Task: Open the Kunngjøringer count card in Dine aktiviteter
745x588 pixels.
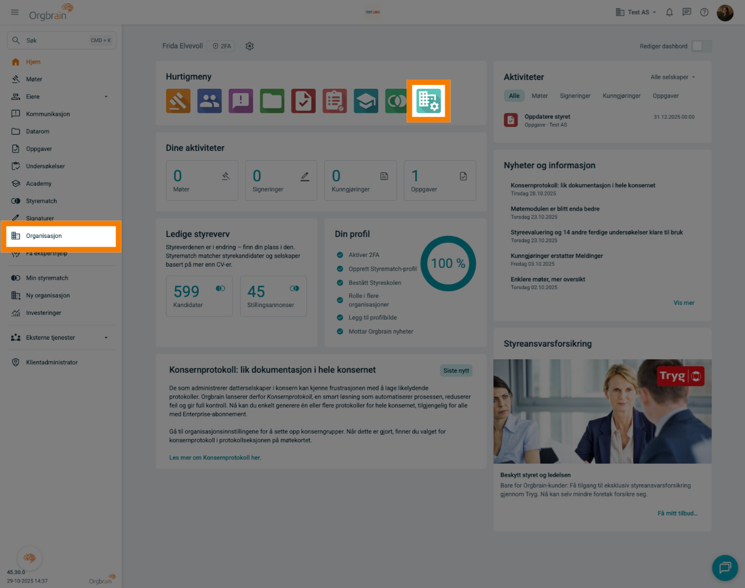Action: [361, 180]
